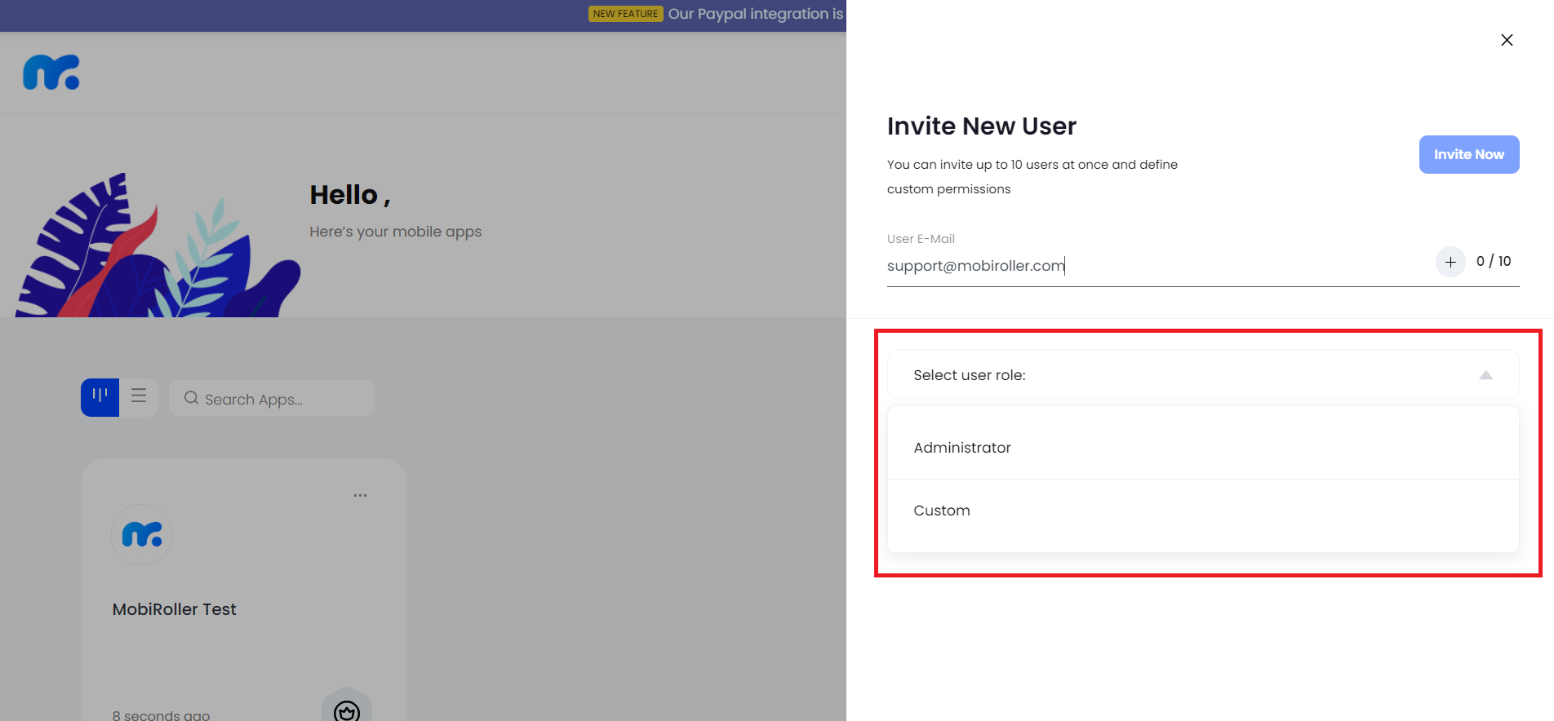The width and height of the screenshot is (1554, 721).
Task: Click the search magnifier icon
Action: 191,398
